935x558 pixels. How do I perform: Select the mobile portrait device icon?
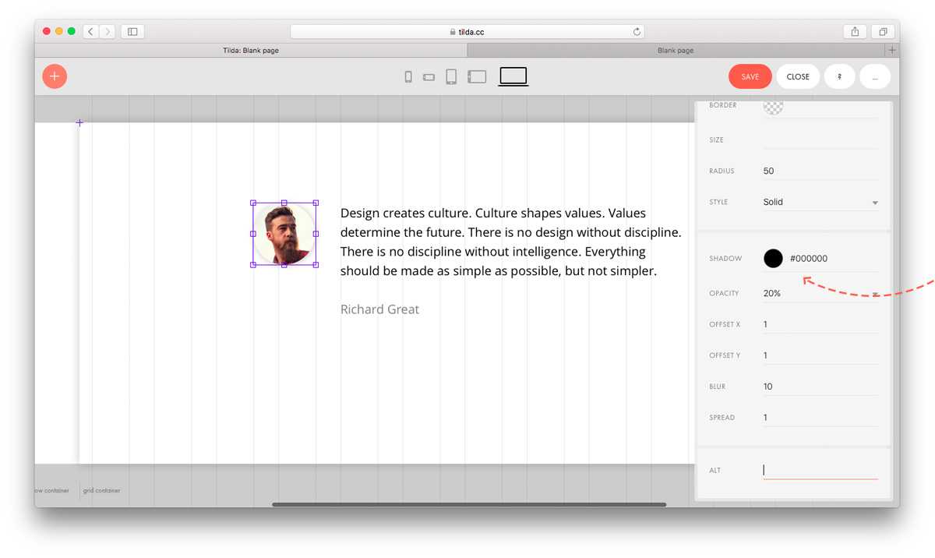click(x=408, y=76)
